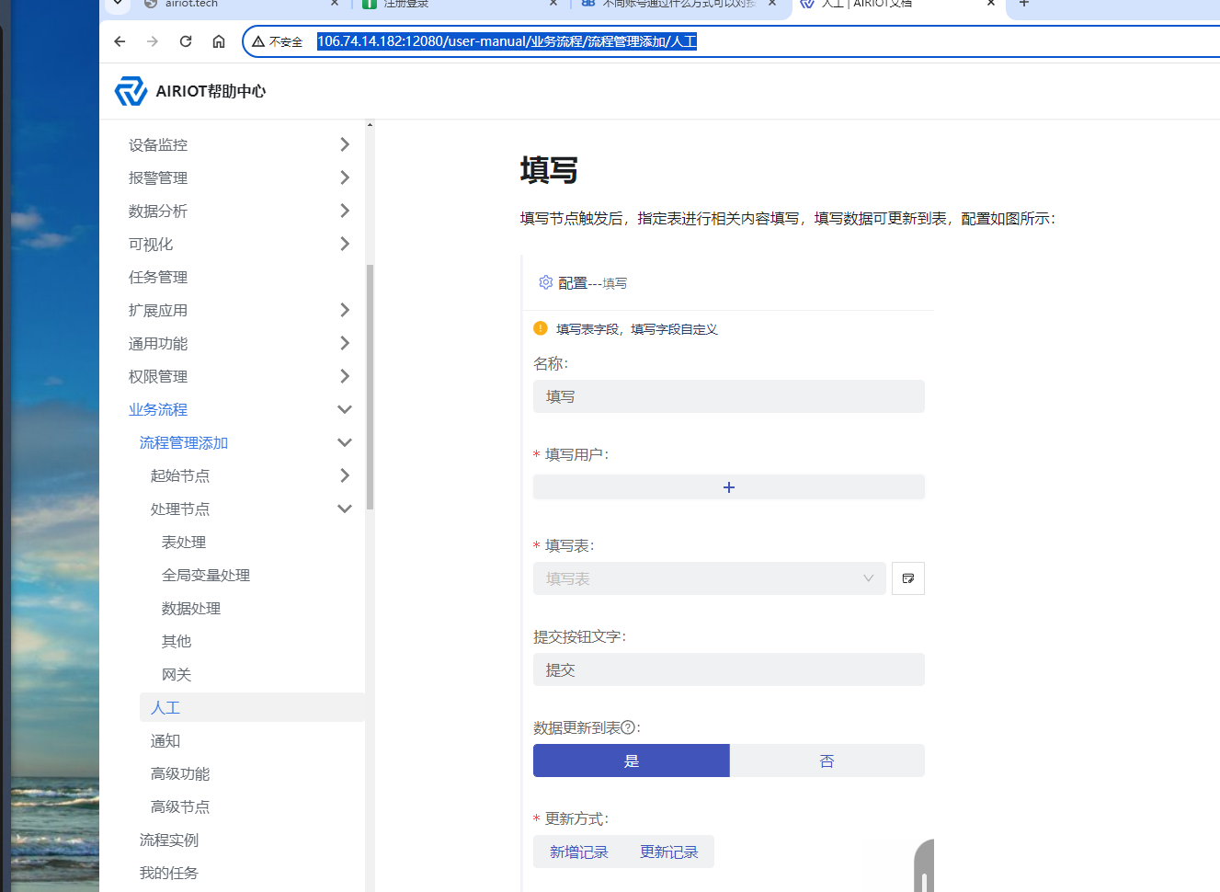Click the plus to add fill user
This screenshot has width=1220, height=892.
coord(729,487)
